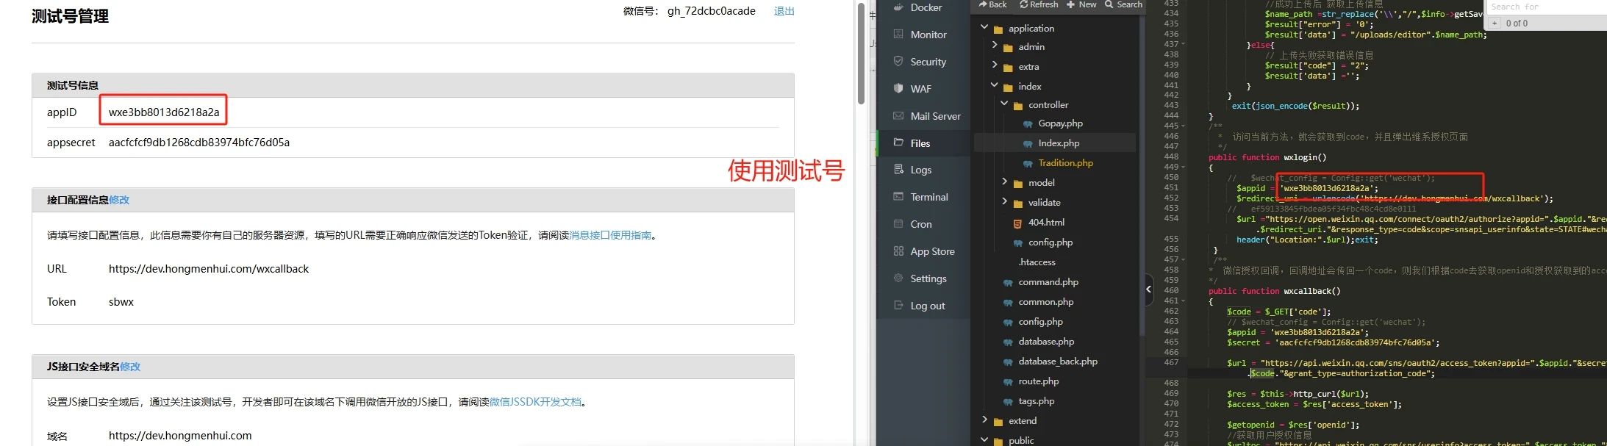
Task: Expand the model folder chevron
Action: (1005, 181)
